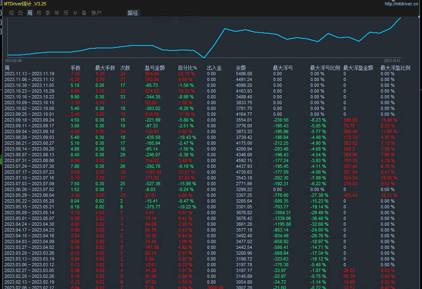Screen dimensions: 422x289
Task: Select the 2023.07.17 ~ 2023.07.23 week row
Action: point(29,172)
